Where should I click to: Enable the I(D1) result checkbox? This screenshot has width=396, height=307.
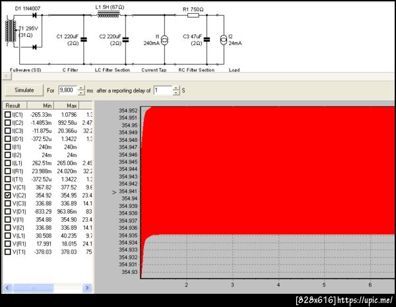pyautogui.click(x=8, y=139)
